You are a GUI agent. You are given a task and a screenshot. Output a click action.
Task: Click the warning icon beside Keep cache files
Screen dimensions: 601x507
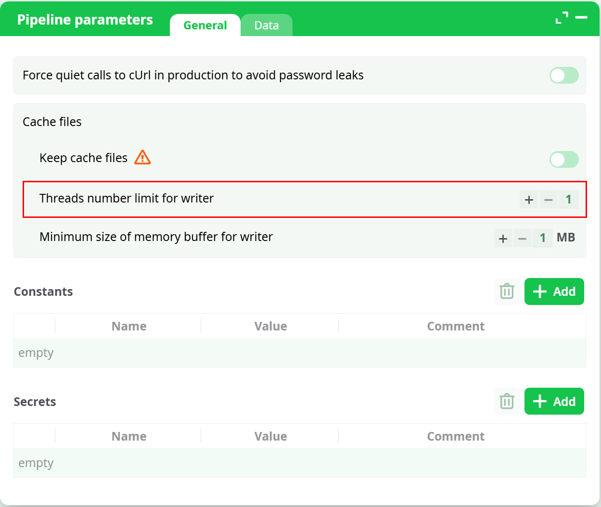tap(142, 157)
